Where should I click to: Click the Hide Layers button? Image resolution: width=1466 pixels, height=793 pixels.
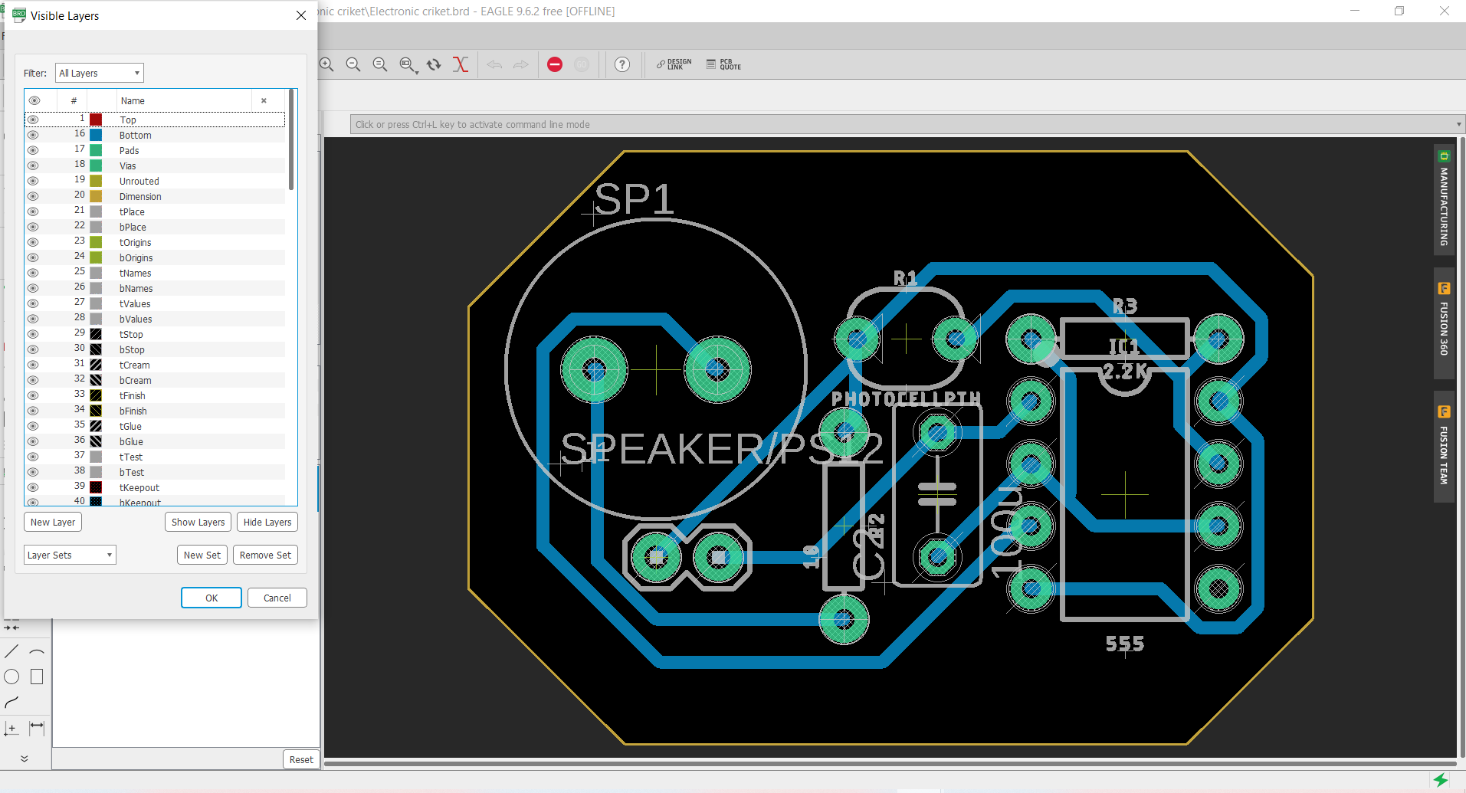pyautogui.click(x=267, y=522)
